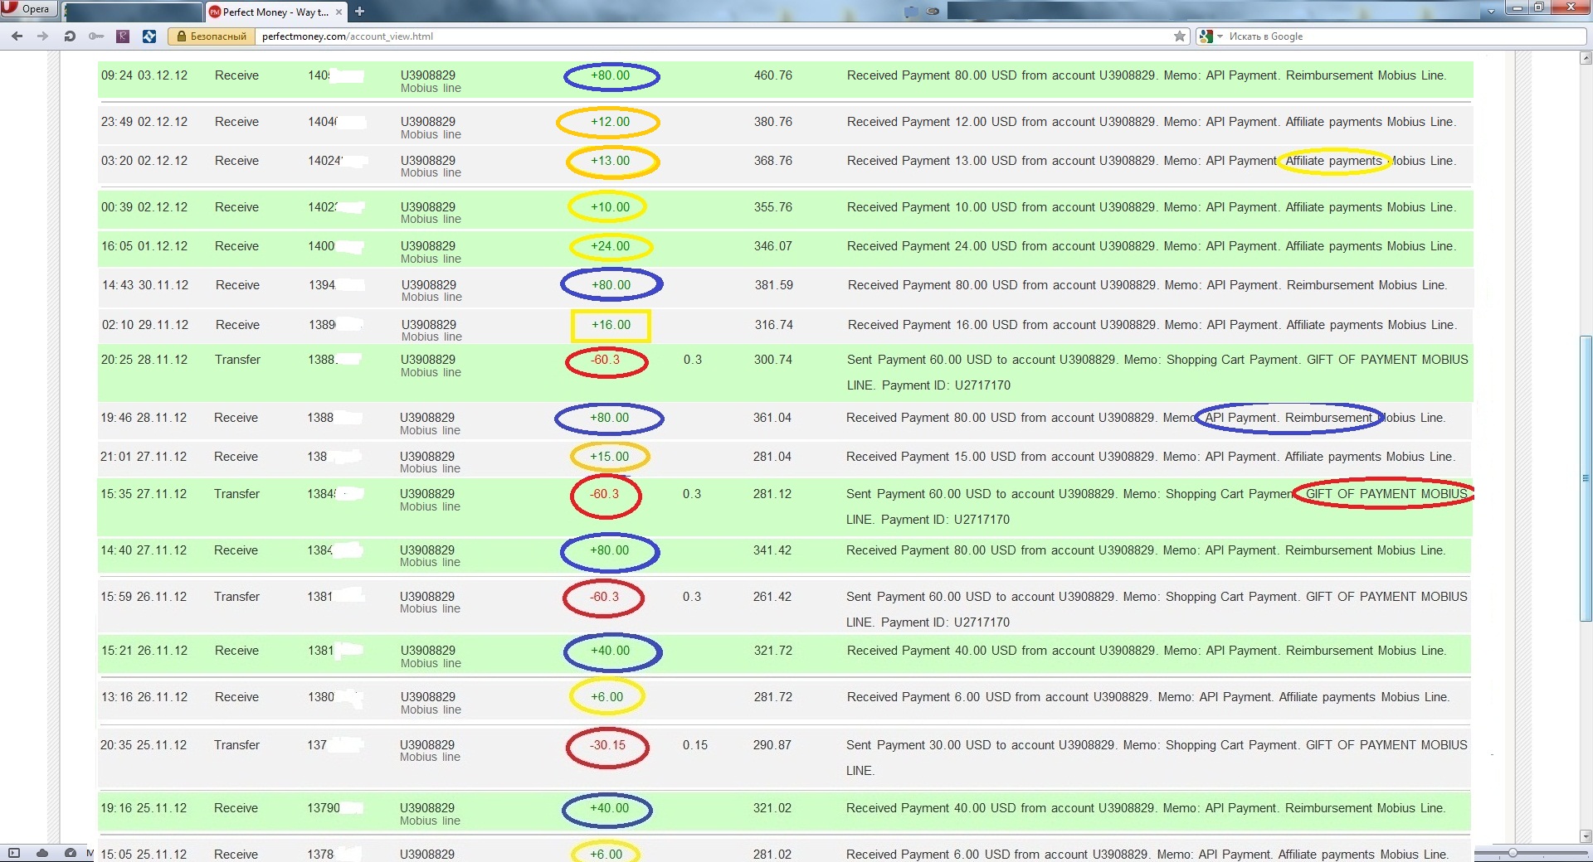Click the scrollbar up arrow

click(1586, 58)
